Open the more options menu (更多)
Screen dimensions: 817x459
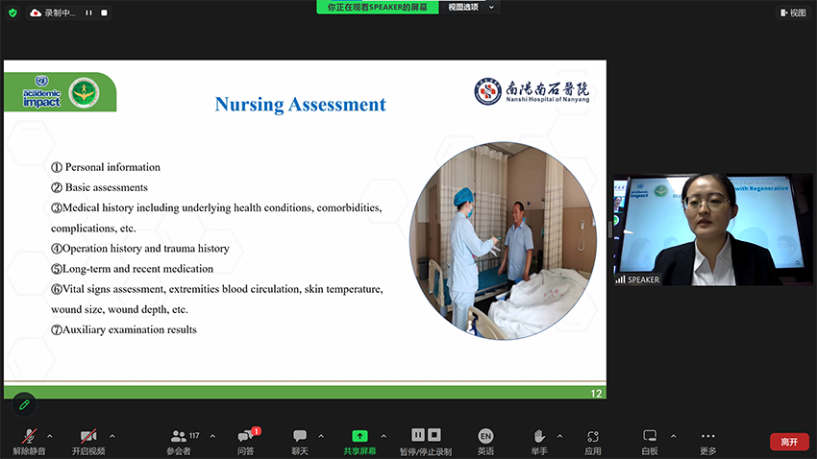707,437
